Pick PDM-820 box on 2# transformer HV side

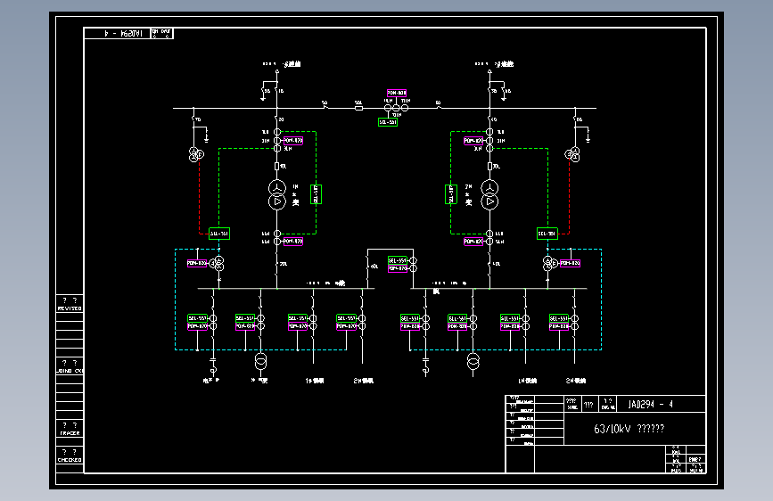click(473, 141)
